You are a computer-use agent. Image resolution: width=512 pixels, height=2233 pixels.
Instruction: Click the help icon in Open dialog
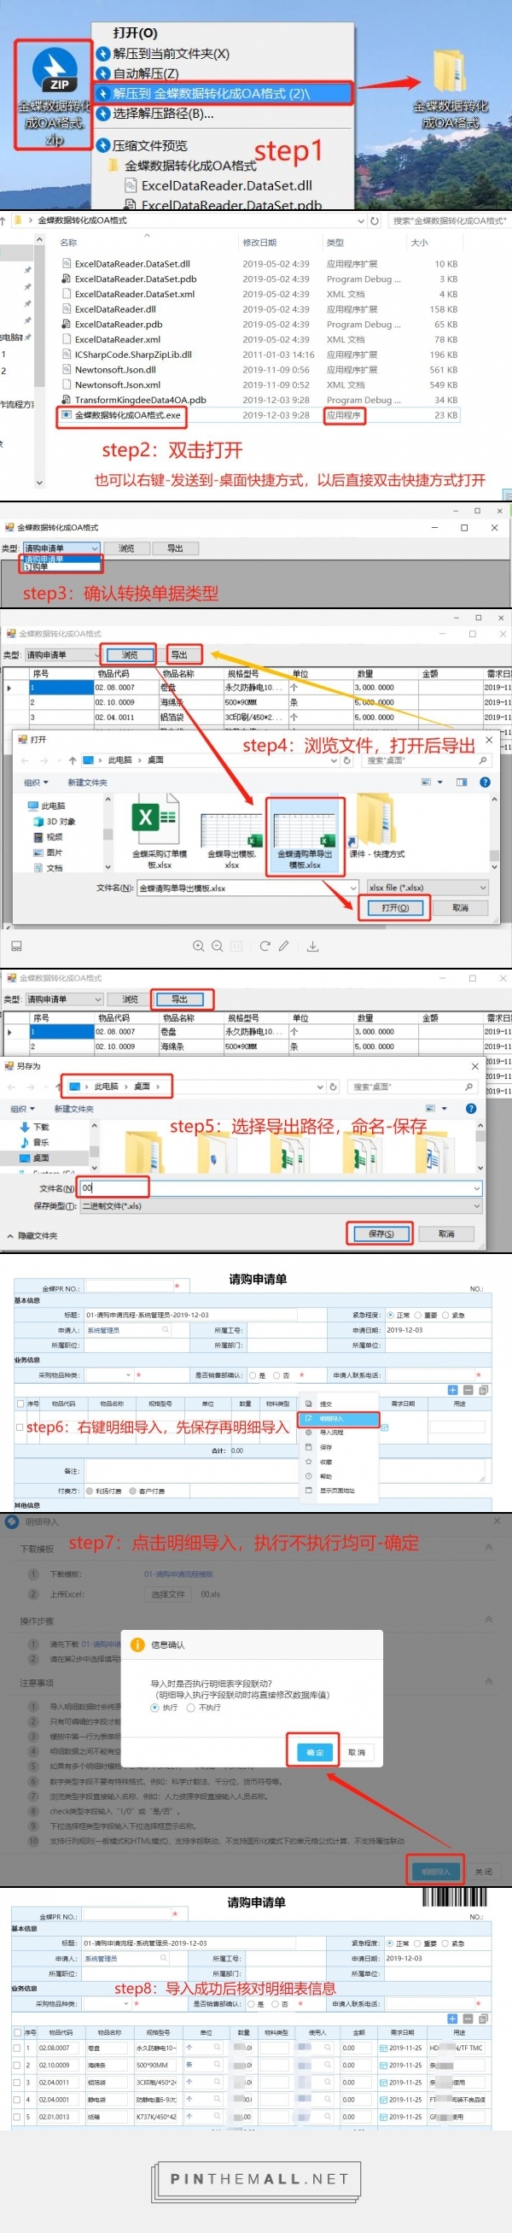[x=485, y=782]
